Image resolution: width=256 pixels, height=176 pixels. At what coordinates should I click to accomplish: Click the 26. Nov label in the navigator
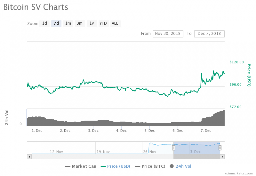(x=150, y=152)
